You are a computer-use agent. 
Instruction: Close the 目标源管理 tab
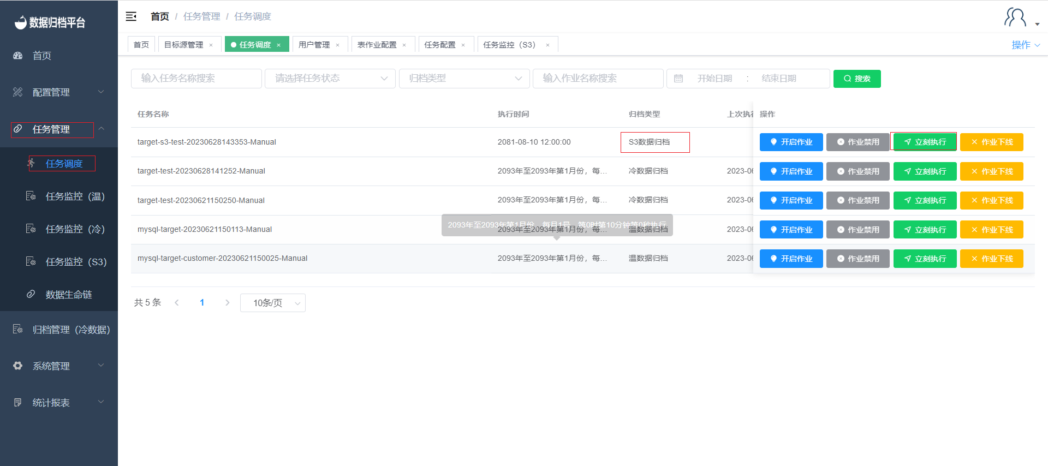pyautogui.click(x=211, y=45)
